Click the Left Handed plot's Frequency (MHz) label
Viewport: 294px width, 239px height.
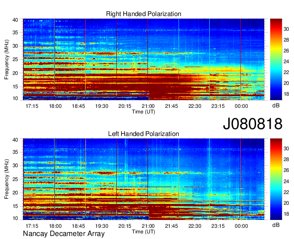[x=6, y=179]
